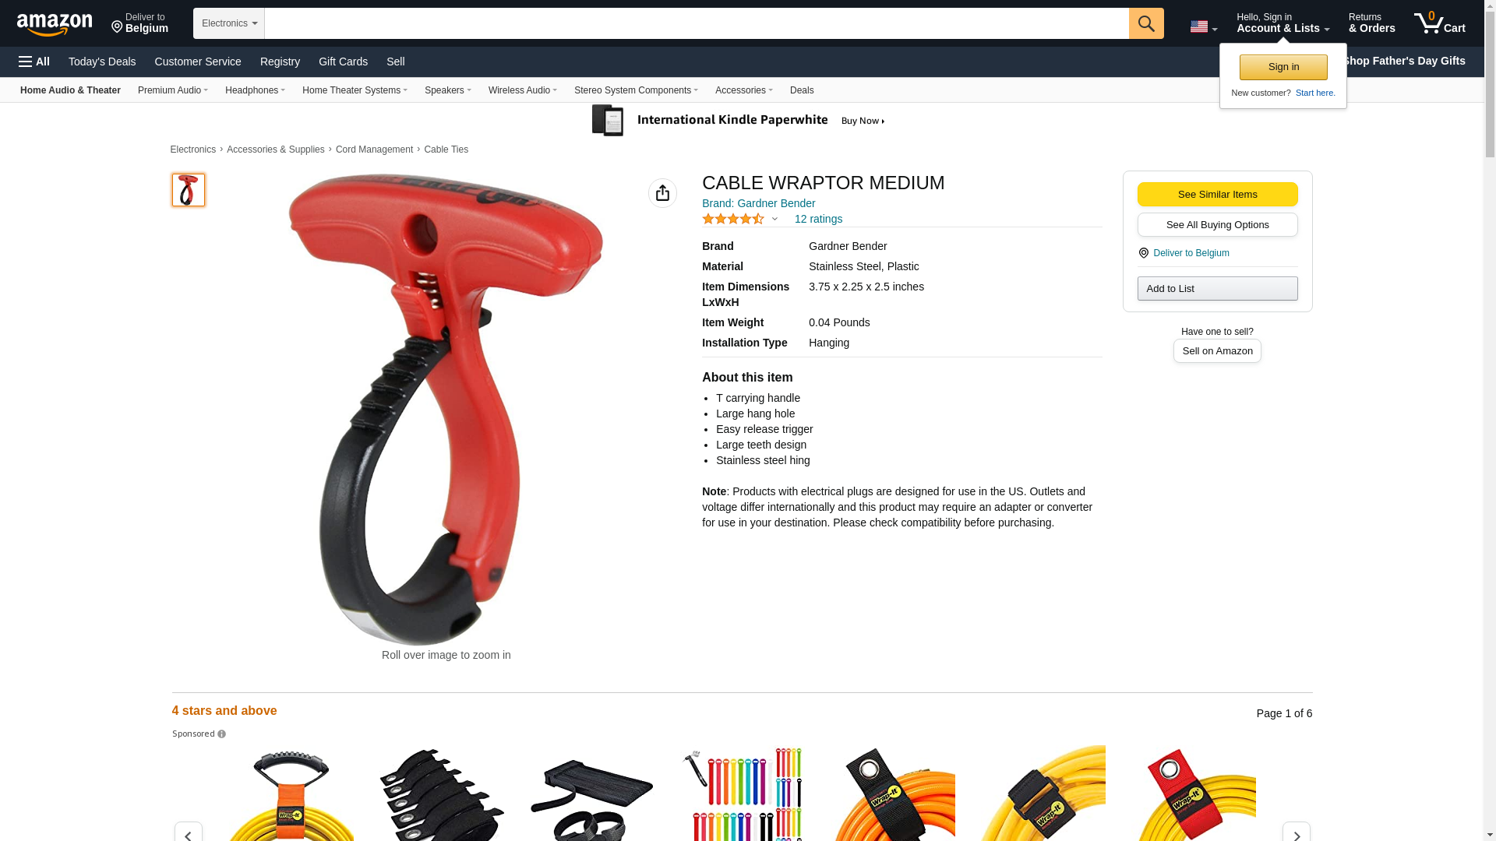The width and height of the screenshot is (1496, 841).
Task: Open the All hamburger menu
Action: click(34, 62)
